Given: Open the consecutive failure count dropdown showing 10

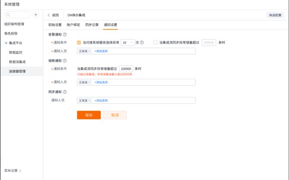Looking at the screenshot, I should coord(127,43).
